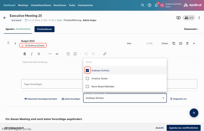
Task: Check the Cristina Tester checkbox
Action: (87, 79)
